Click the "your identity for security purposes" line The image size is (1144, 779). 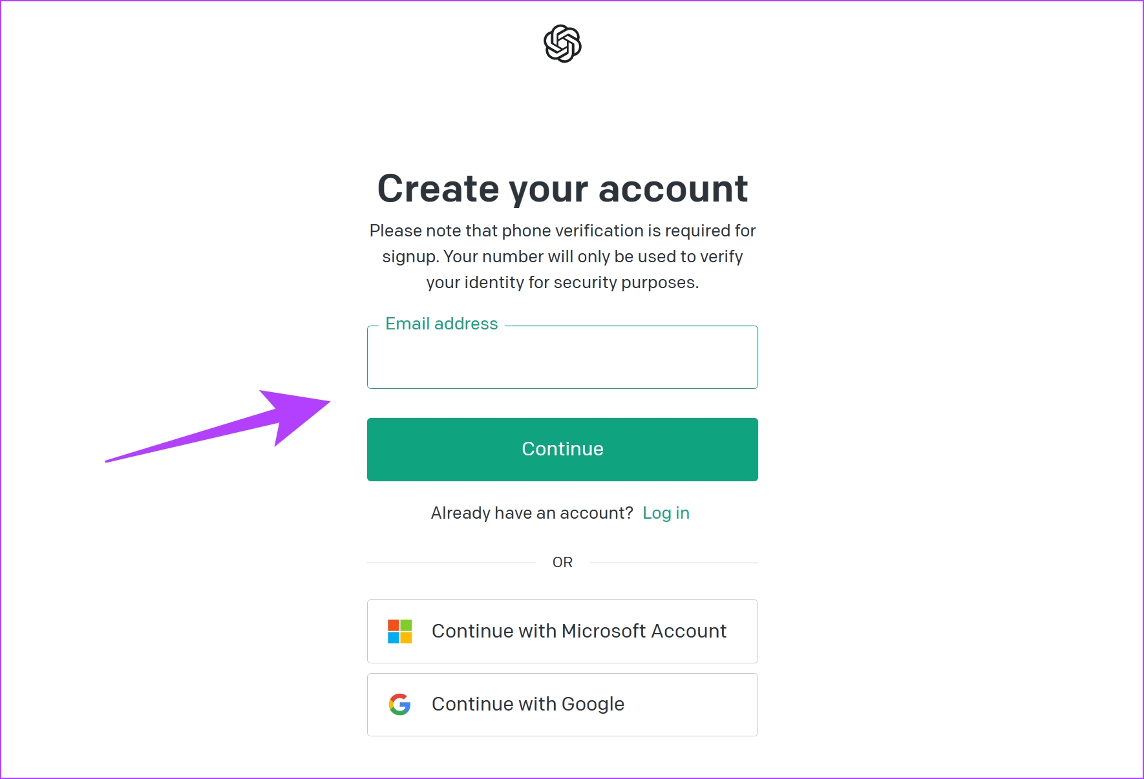[562, 282]
